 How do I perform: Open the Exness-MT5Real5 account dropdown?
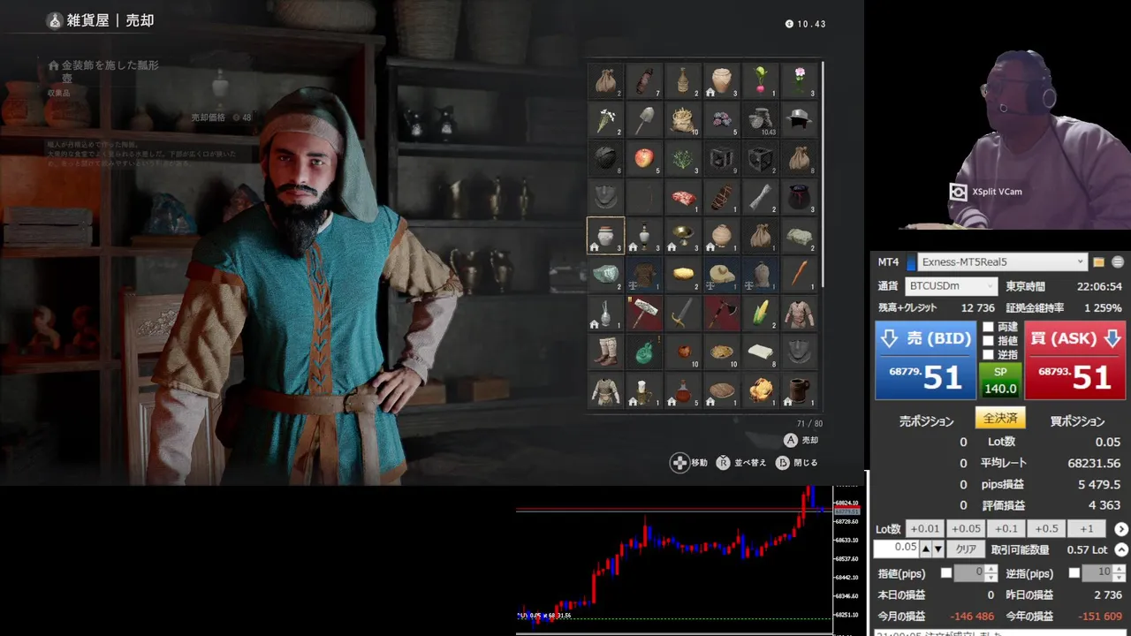pyautogui.click(x=1003, y=262)
